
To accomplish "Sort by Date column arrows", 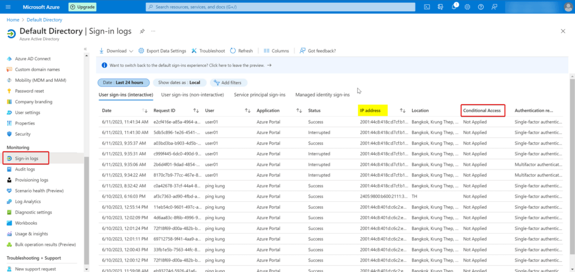I will click(144, 110).
